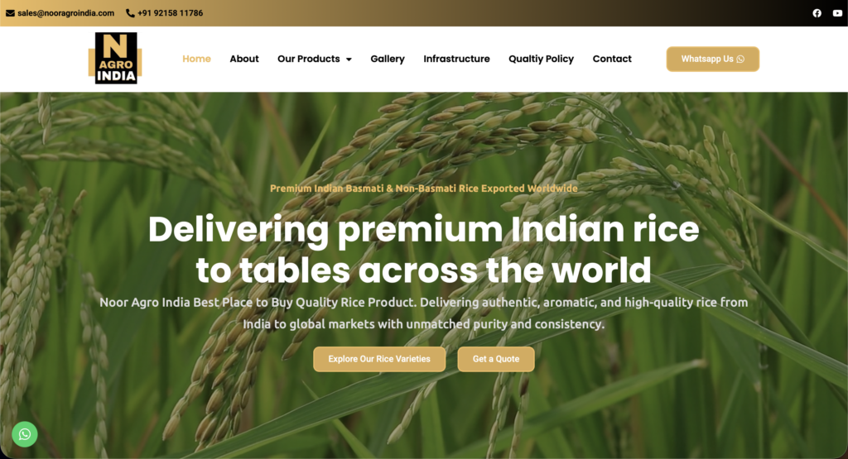This screenshot has height=459, width=848.
Task: Click the phone icon beside contact number
Action: [130, 13]
